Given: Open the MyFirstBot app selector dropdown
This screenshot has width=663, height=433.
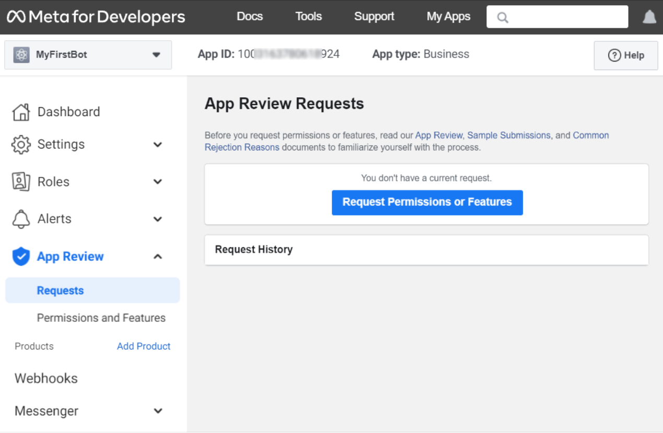Looking at the screenshot, I should 156,55.
